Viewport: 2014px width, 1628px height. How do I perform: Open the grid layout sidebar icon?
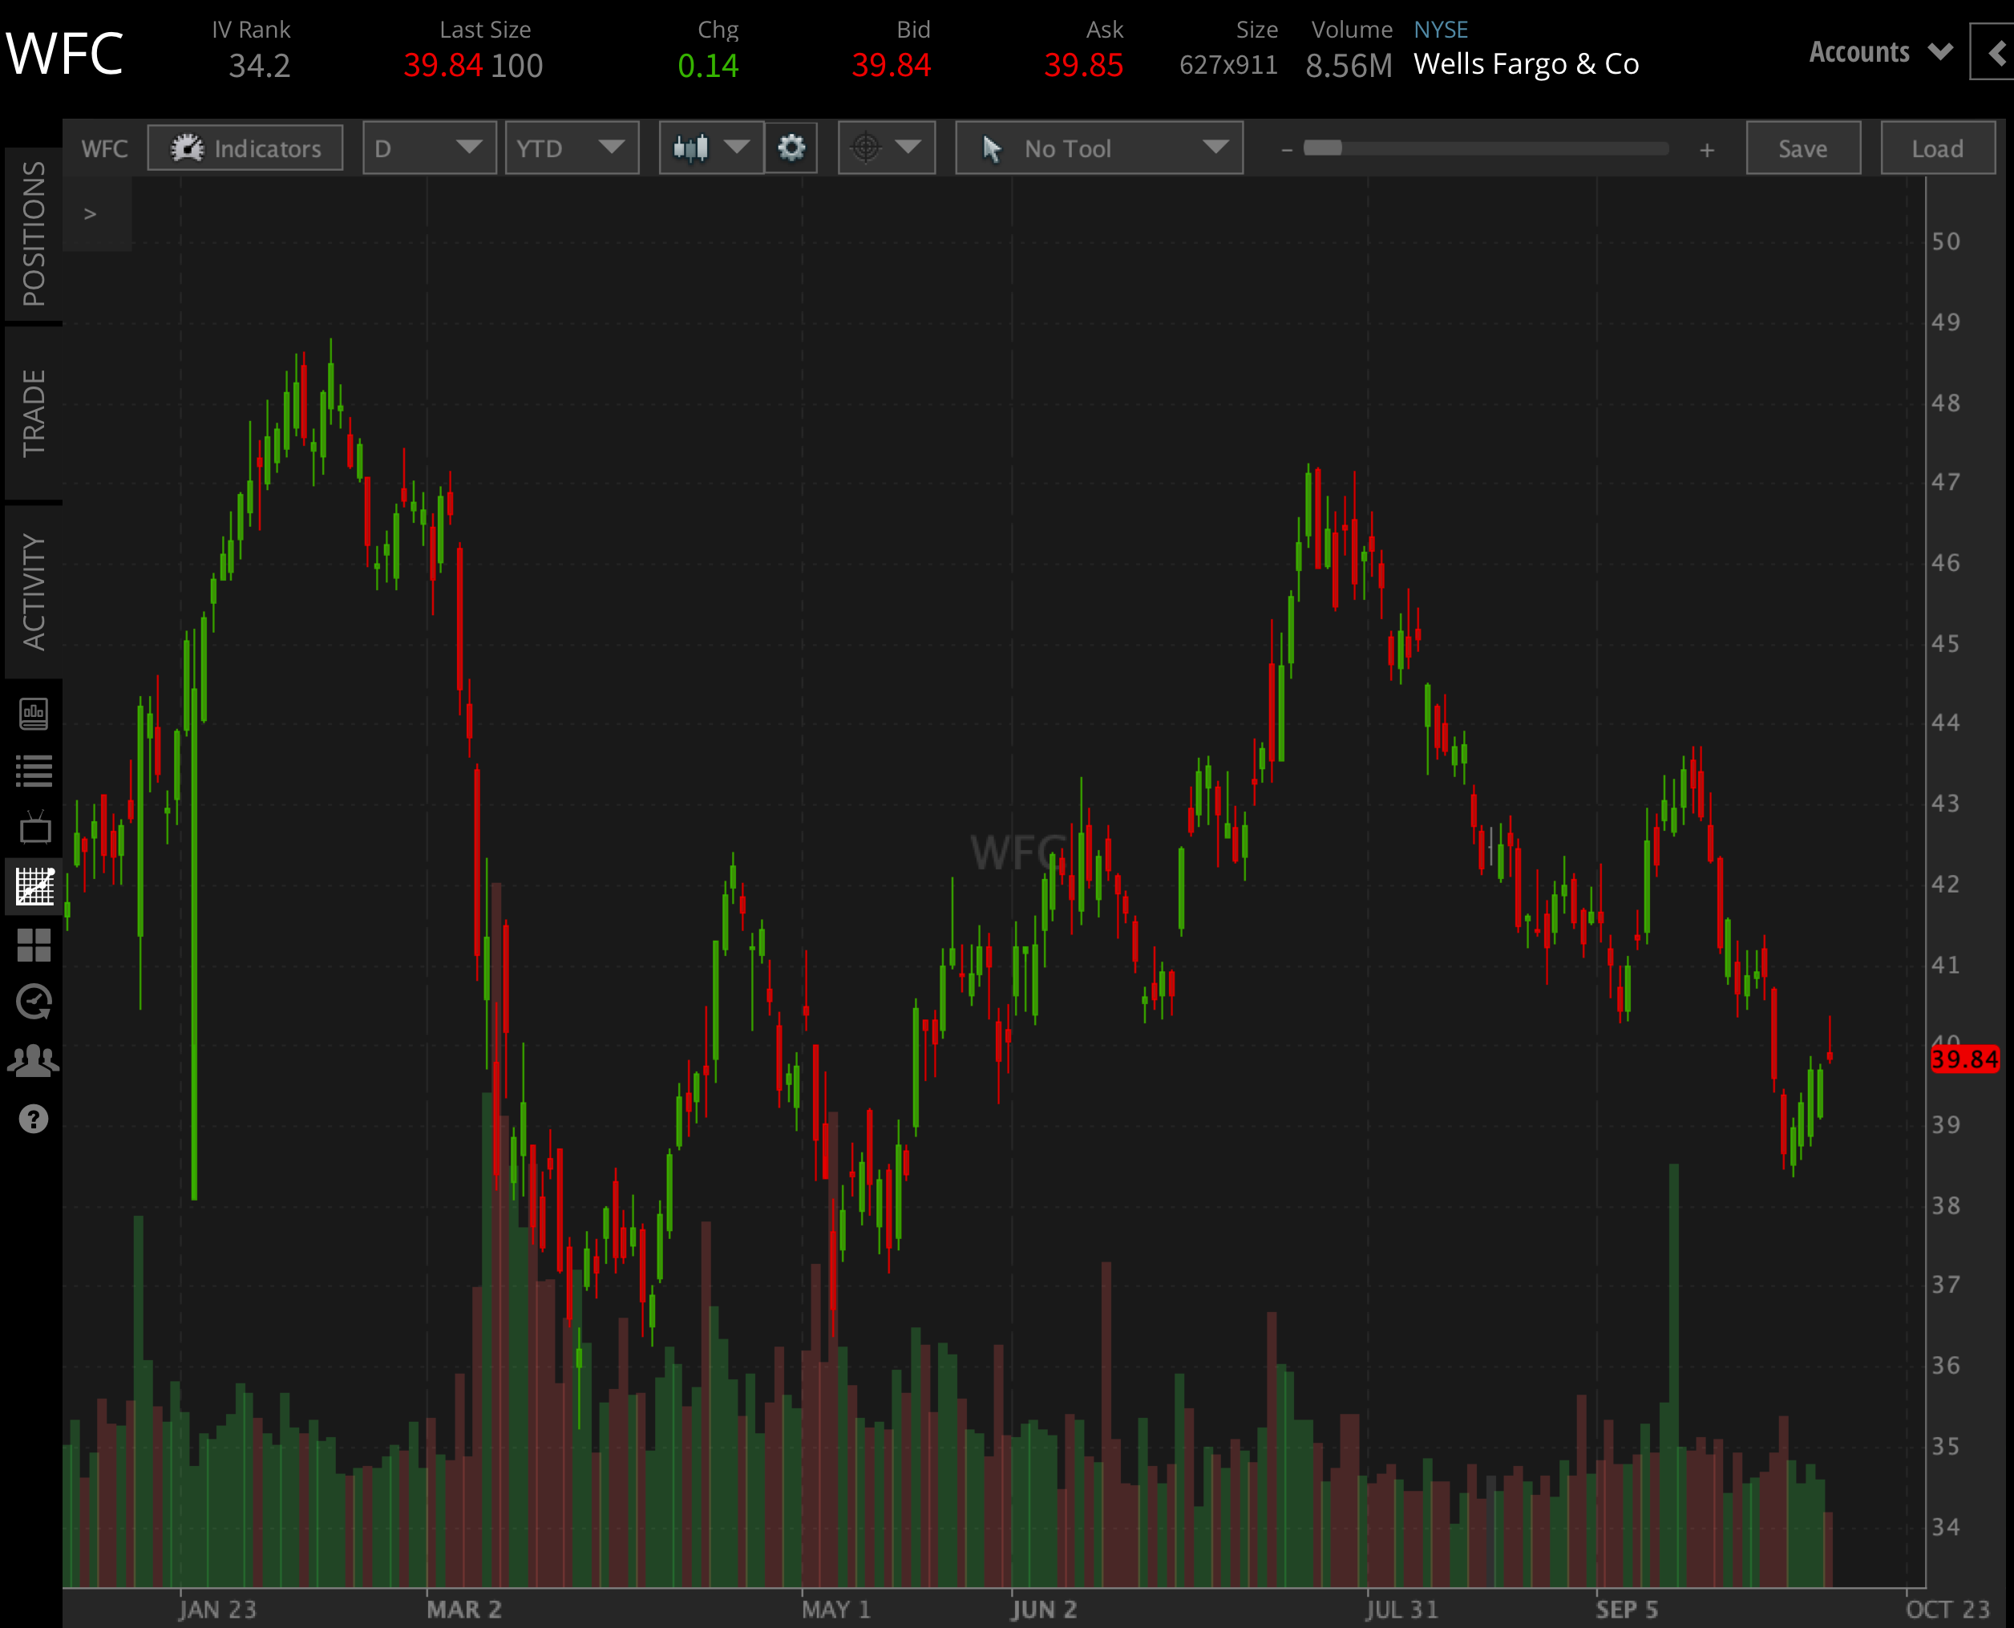[x=34, y=946]
